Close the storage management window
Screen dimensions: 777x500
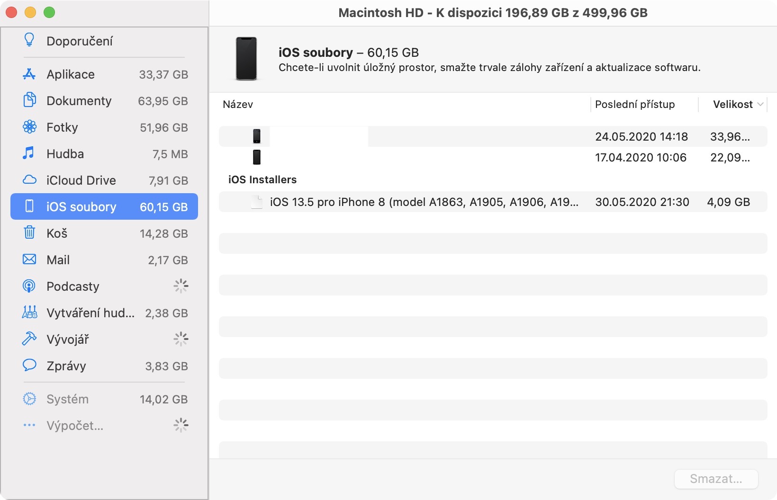coord(11,13)
